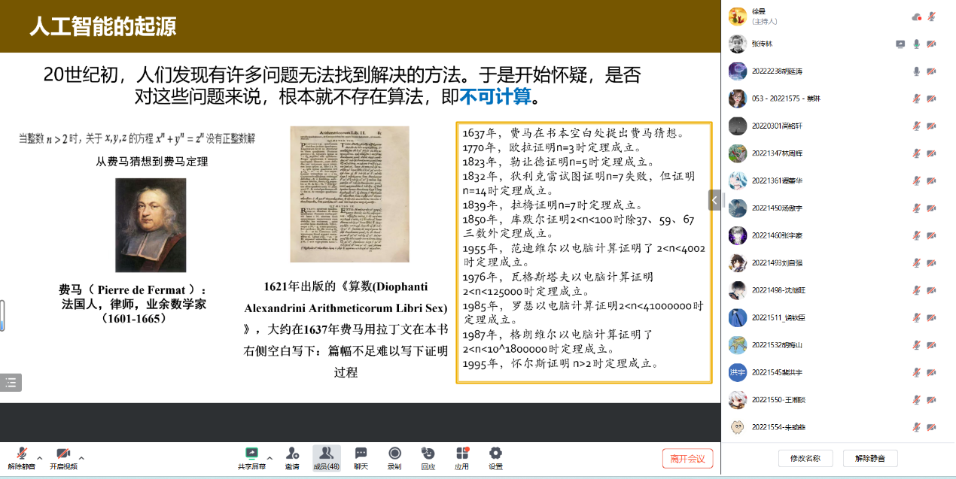
Task: Start recording with the 录制 icon
Action: click(x=394, y=454)
